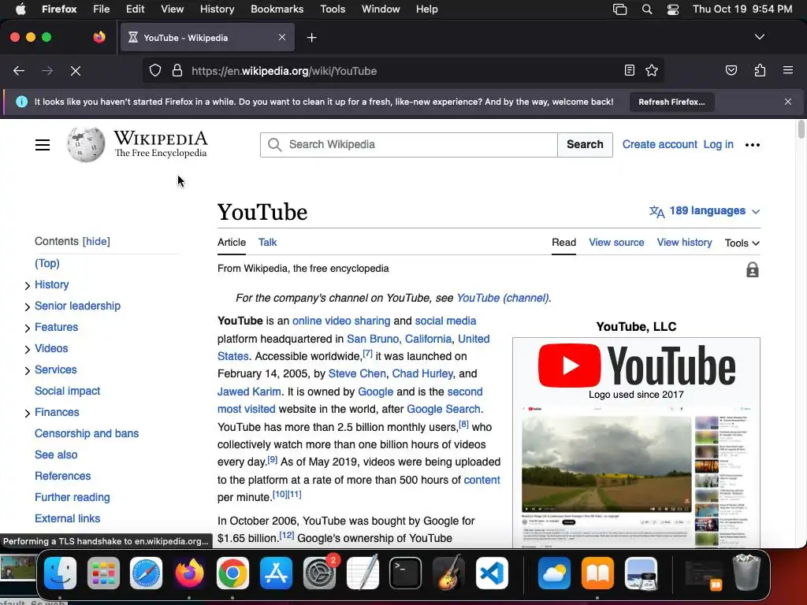807x605 pixels.
Task: Bookmark this page with the star icon
Action: click(x=652, y=70)
